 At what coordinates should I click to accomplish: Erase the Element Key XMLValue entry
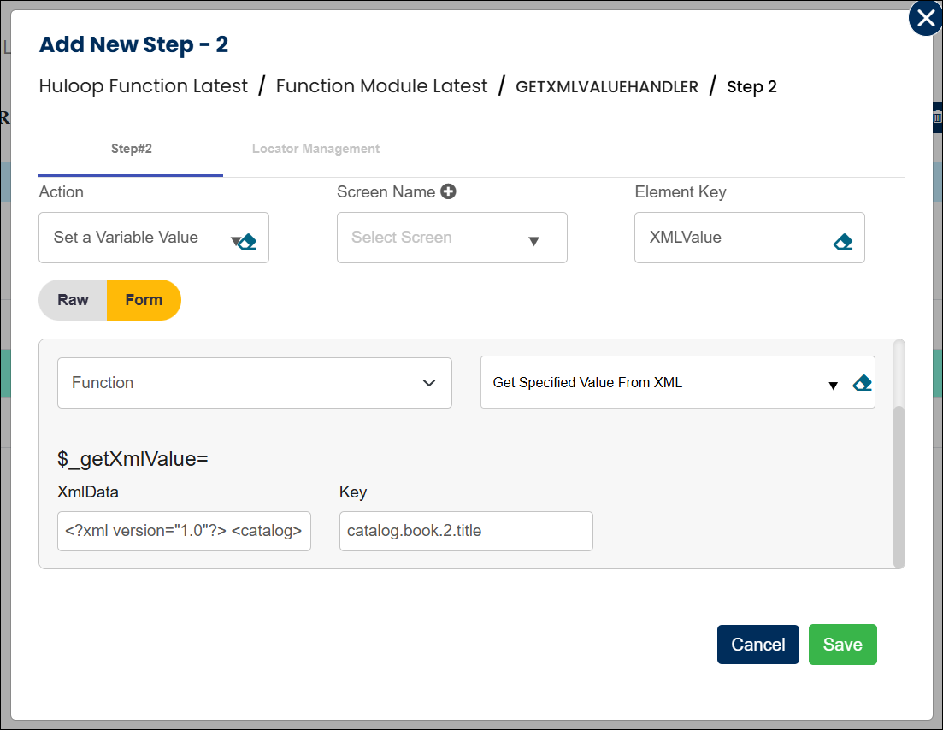[842, 242]
